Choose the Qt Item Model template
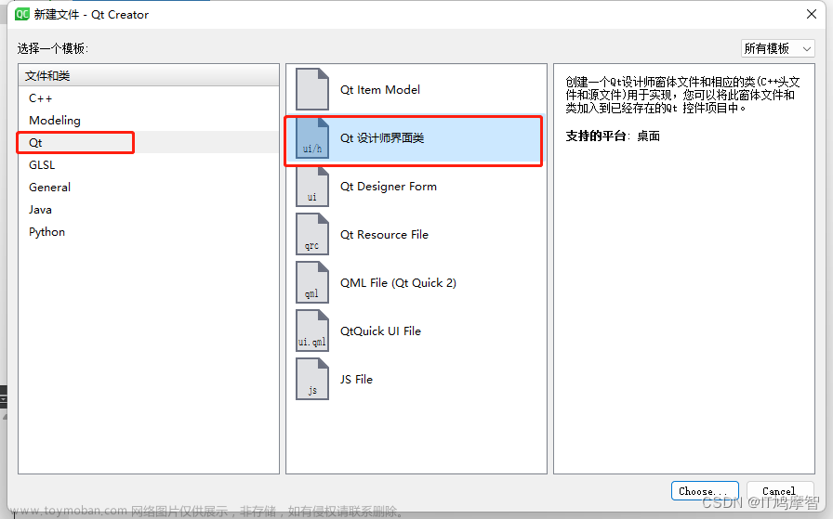 click(416, 90)
